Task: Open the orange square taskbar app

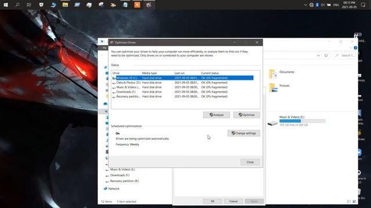Action: point(137,5)
